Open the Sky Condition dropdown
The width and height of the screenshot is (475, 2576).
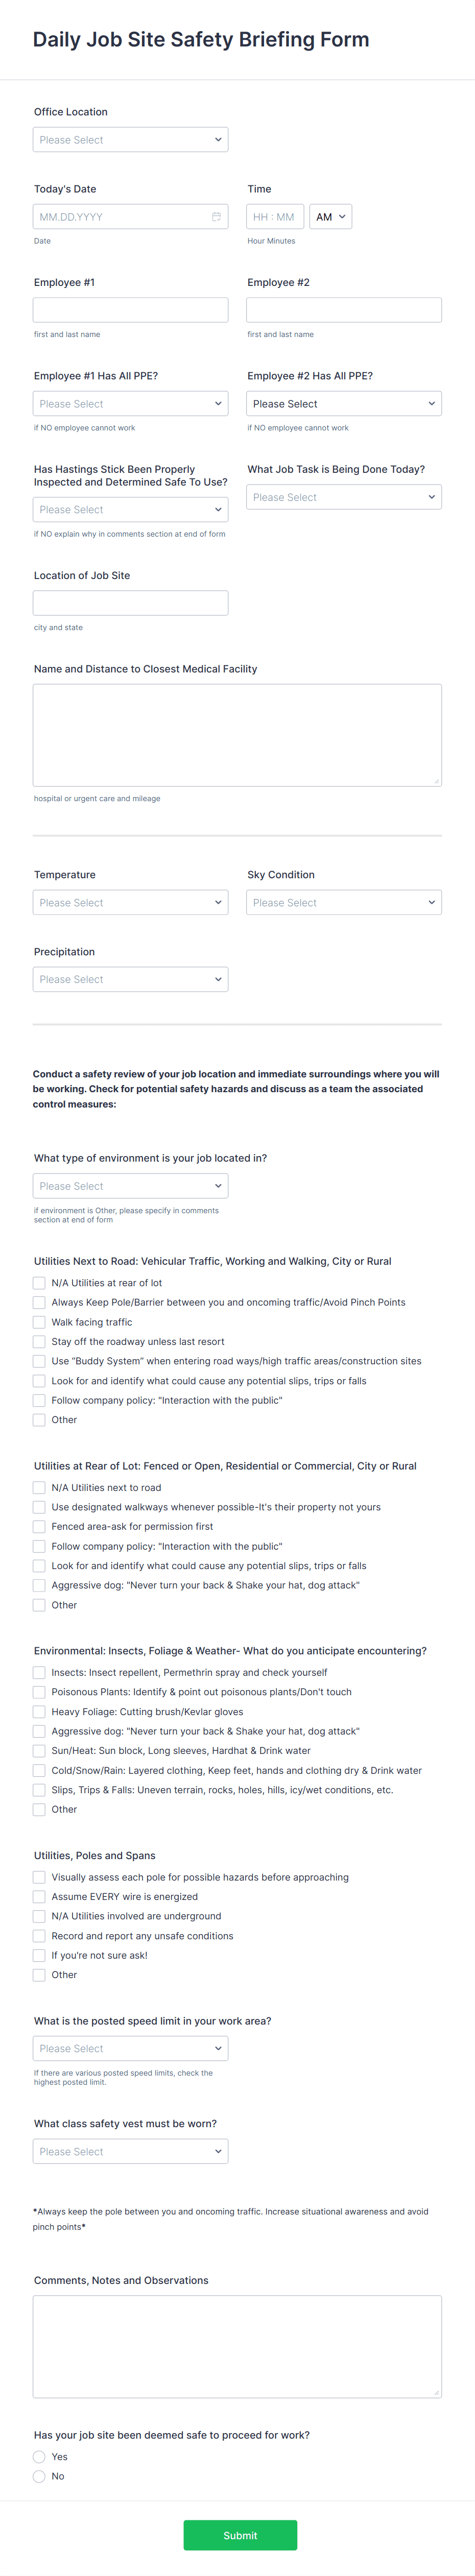(344, 901)
